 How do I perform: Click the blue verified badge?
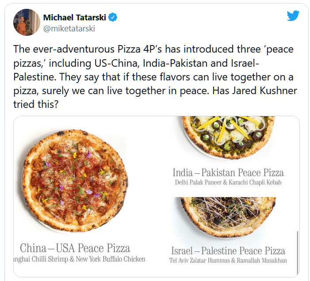pyautogui.click(x=113, y=18)
